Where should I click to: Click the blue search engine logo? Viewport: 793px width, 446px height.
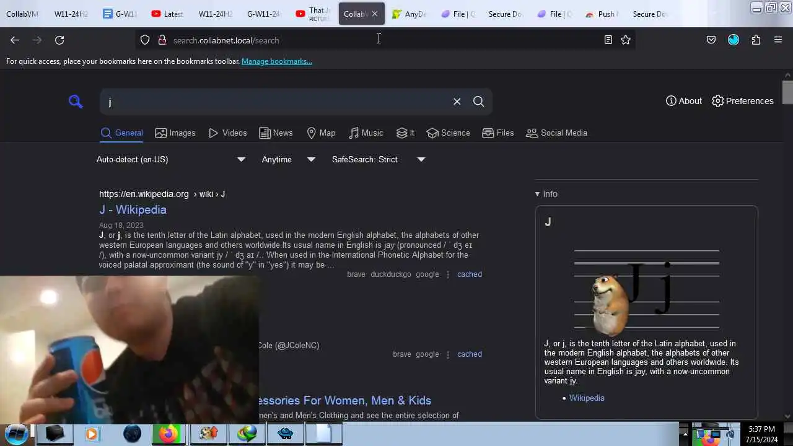76,102
